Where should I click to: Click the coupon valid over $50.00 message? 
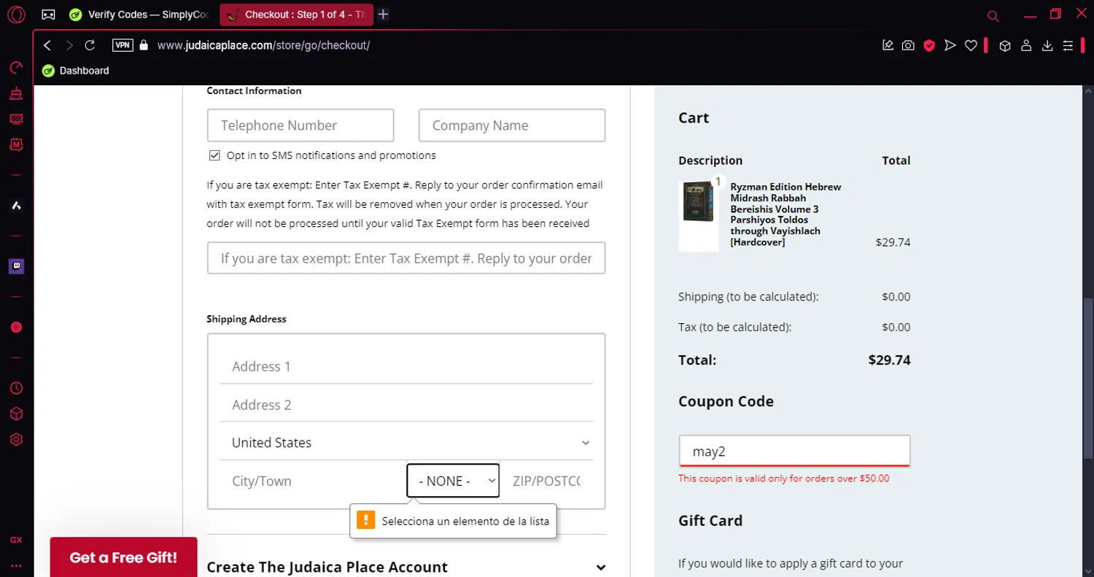click(783, 479)
